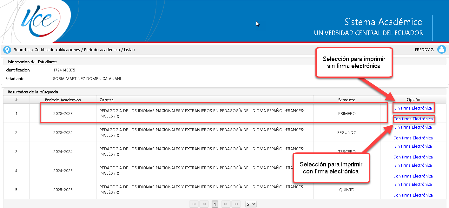Image resolution: width=449 pixels, height=208 pixels.
Task: Click the location pin breadcrumb icon
Action: coord(7,50)
